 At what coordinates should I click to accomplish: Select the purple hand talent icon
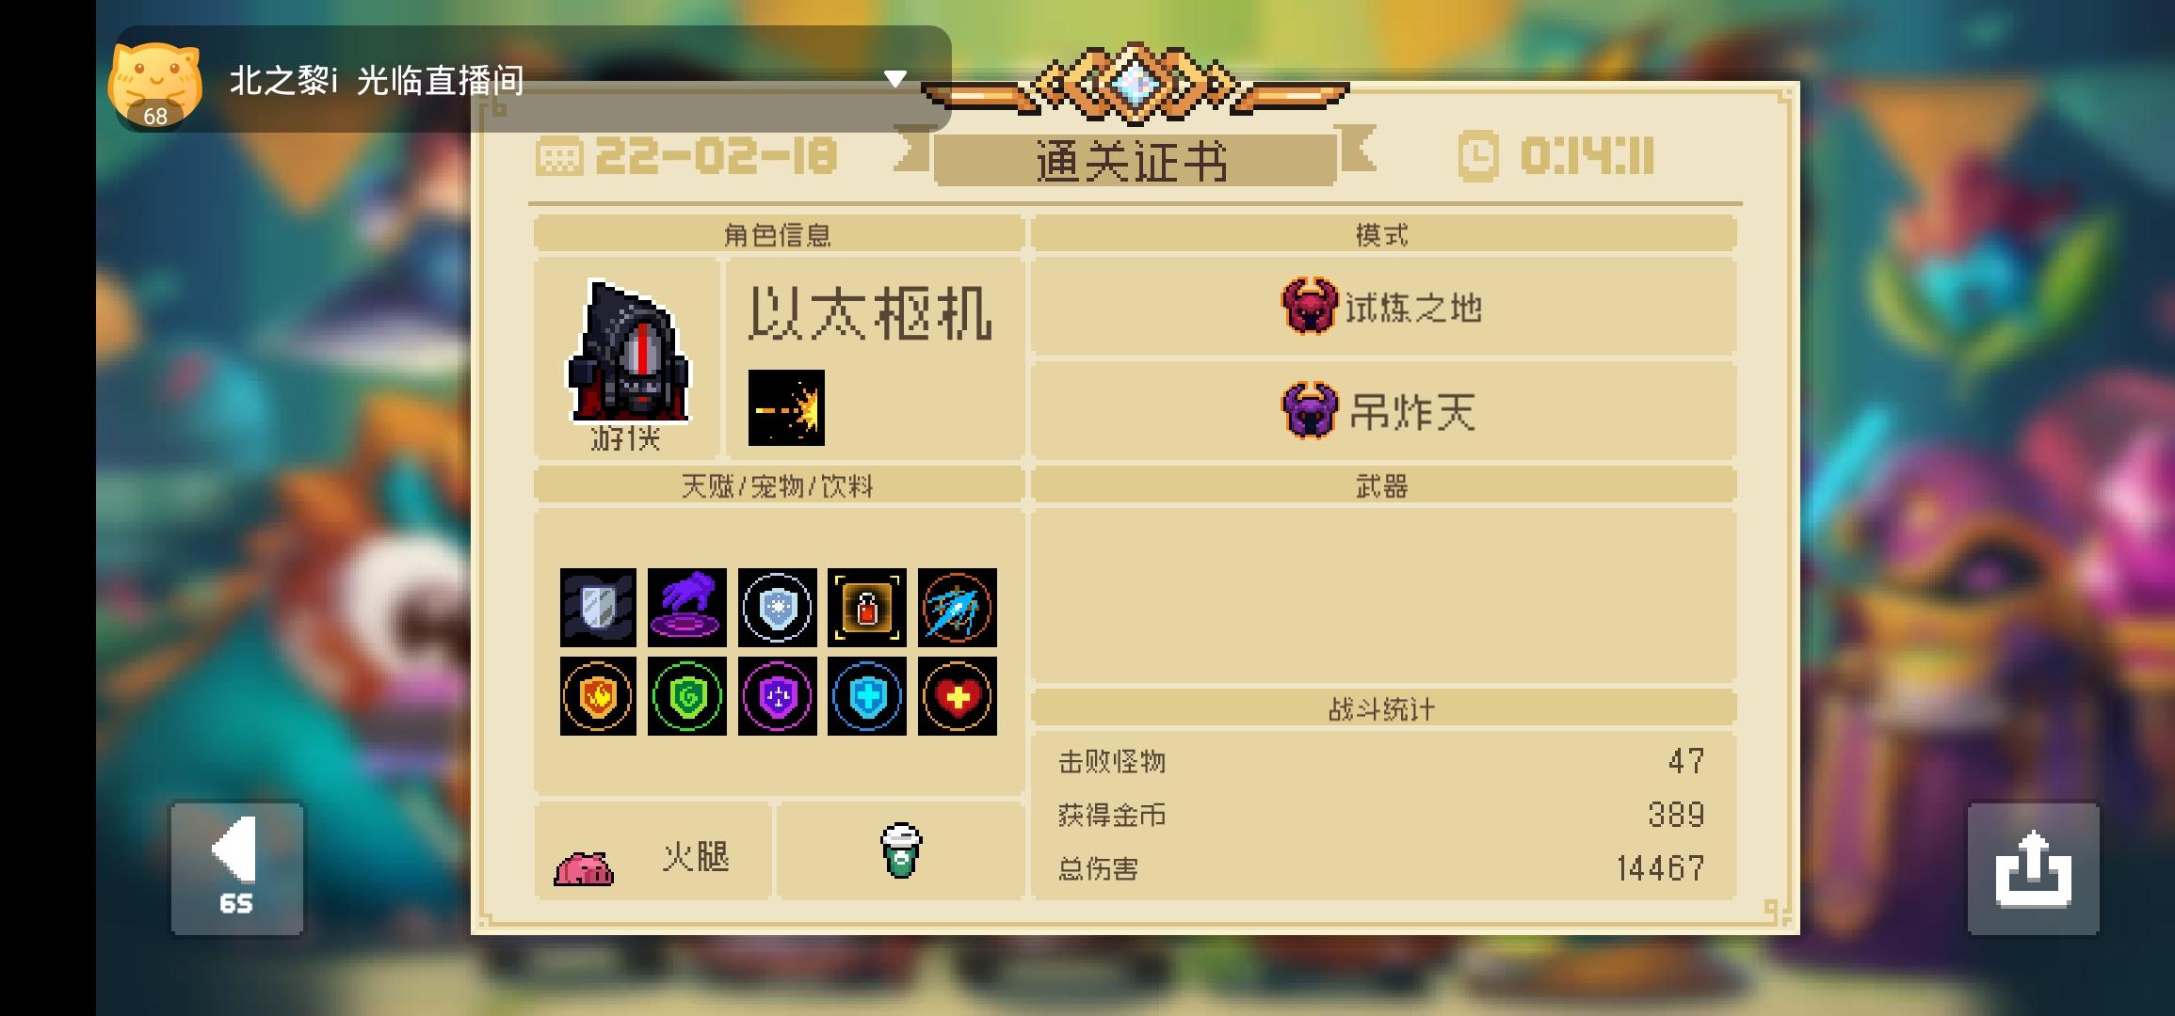click(687, 608)
